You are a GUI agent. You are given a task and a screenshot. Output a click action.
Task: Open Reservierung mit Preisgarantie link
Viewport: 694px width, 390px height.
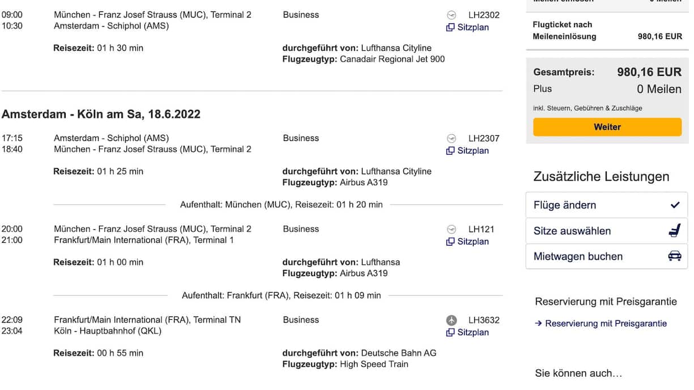click(606, 324)
